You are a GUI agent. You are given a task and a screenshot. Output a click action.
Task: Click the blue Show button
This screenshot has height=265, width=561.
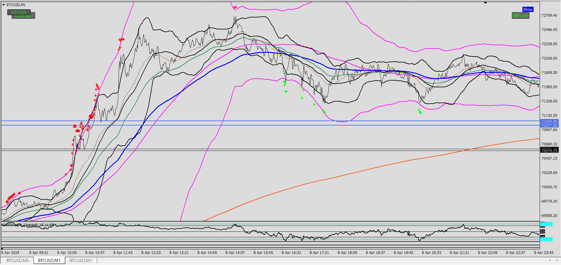pos(528,9)
